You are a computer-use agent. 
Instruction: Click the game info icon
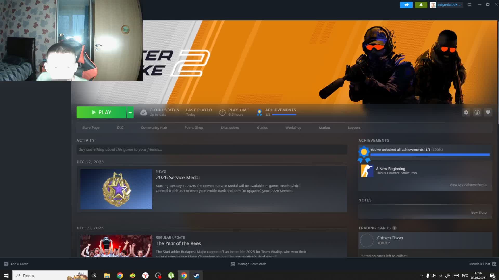[x=477, y=112]
